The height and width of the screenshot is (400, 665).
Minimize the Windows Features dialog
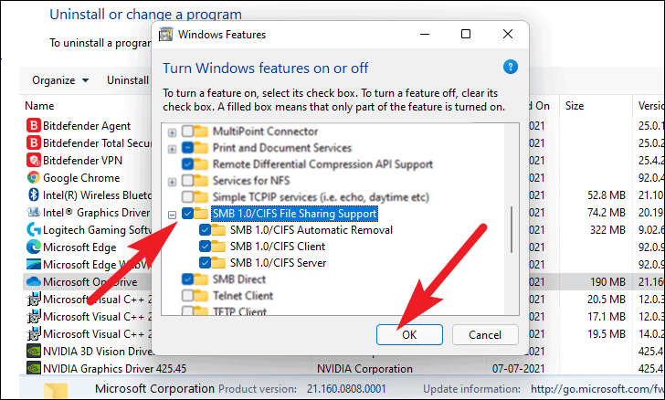425,34
